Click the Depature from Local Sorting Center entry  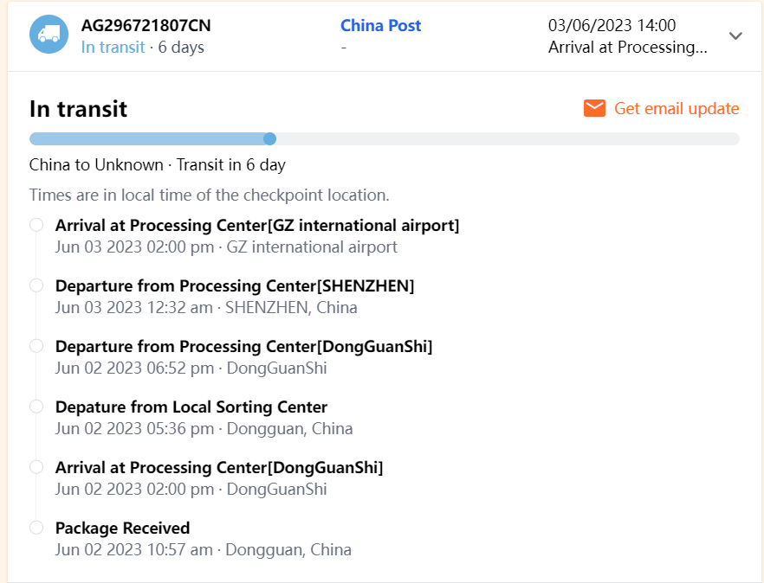[x=191, y=407]
